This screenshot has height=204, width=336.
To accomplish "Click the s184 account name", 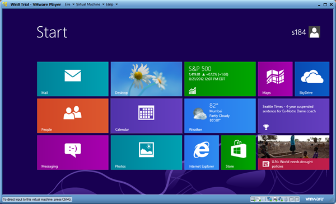I will [298, 32].
